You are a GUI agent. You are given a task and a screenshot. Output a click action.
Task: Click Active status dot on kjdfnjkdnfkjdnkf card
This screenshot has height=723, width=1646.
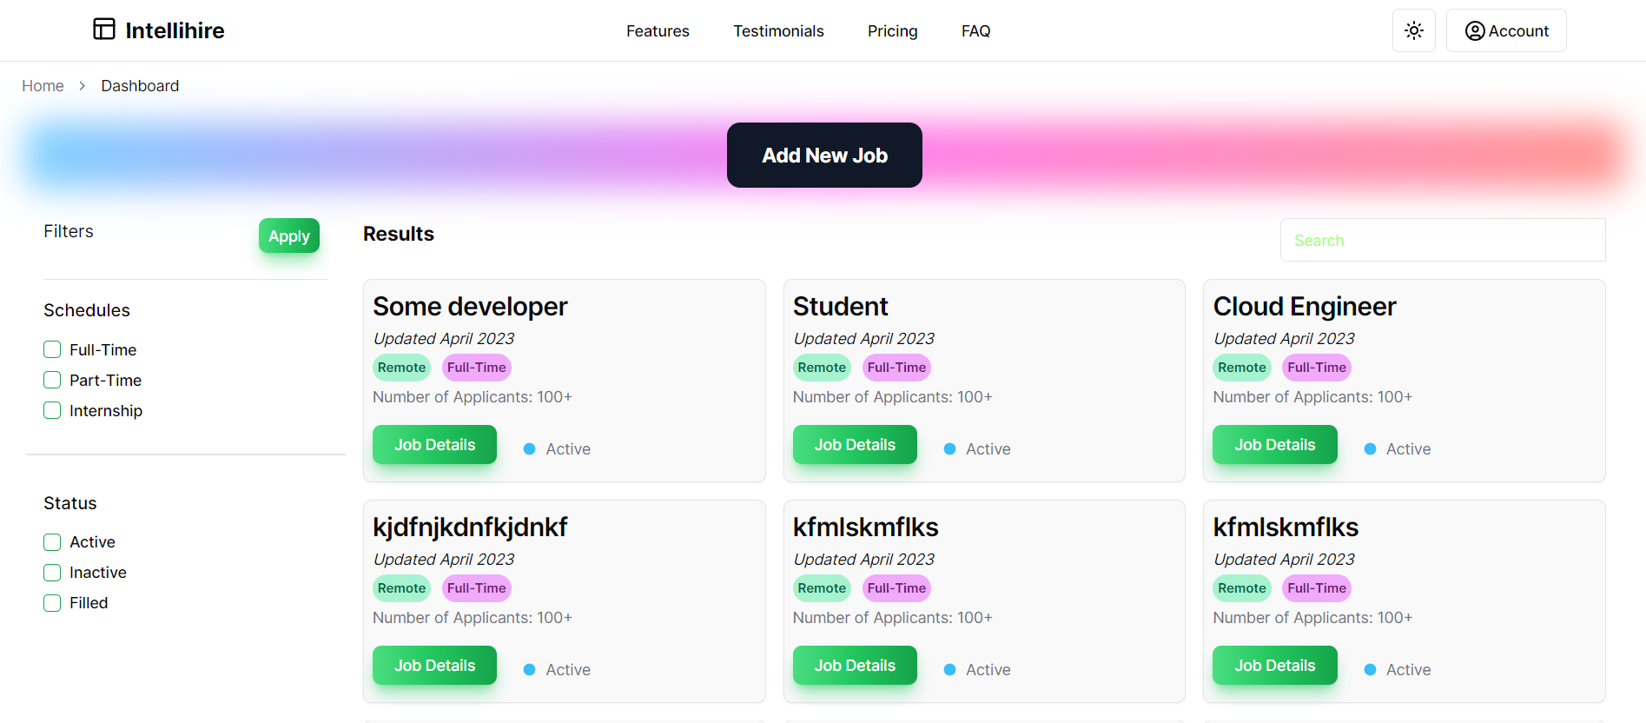[529, 670]
